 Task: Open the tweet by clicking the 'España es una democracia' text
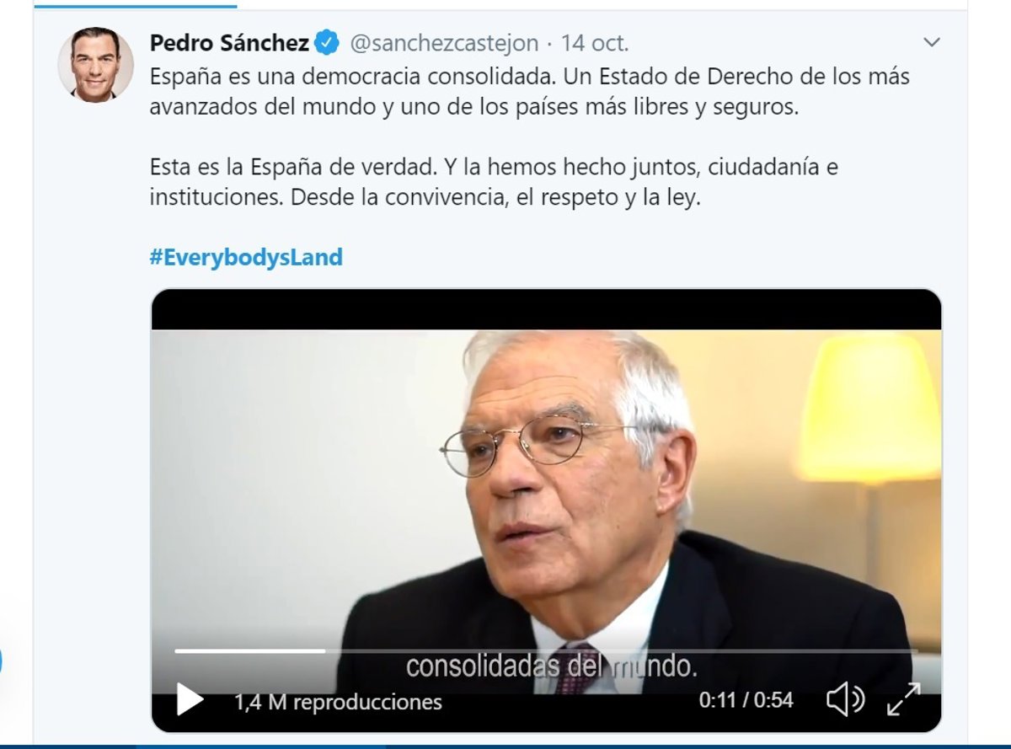[530, 91]
